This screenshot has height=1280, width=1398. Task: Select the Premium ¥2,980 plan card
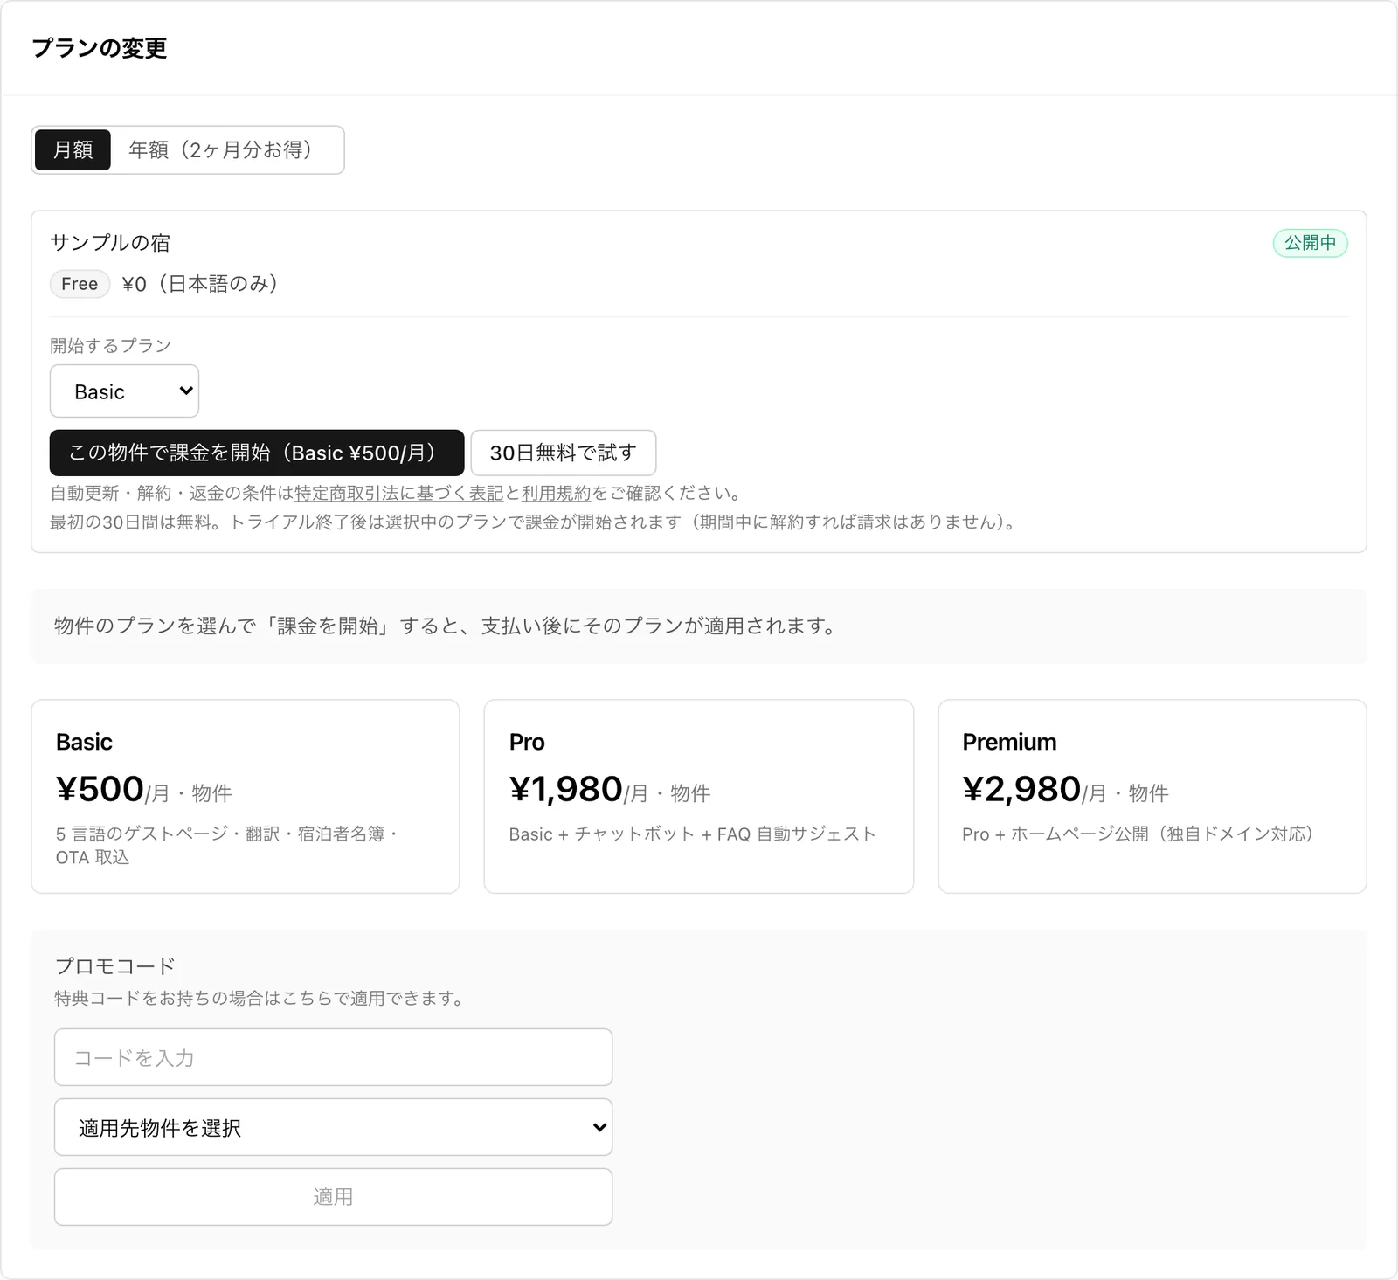(x=1152, y=796)
